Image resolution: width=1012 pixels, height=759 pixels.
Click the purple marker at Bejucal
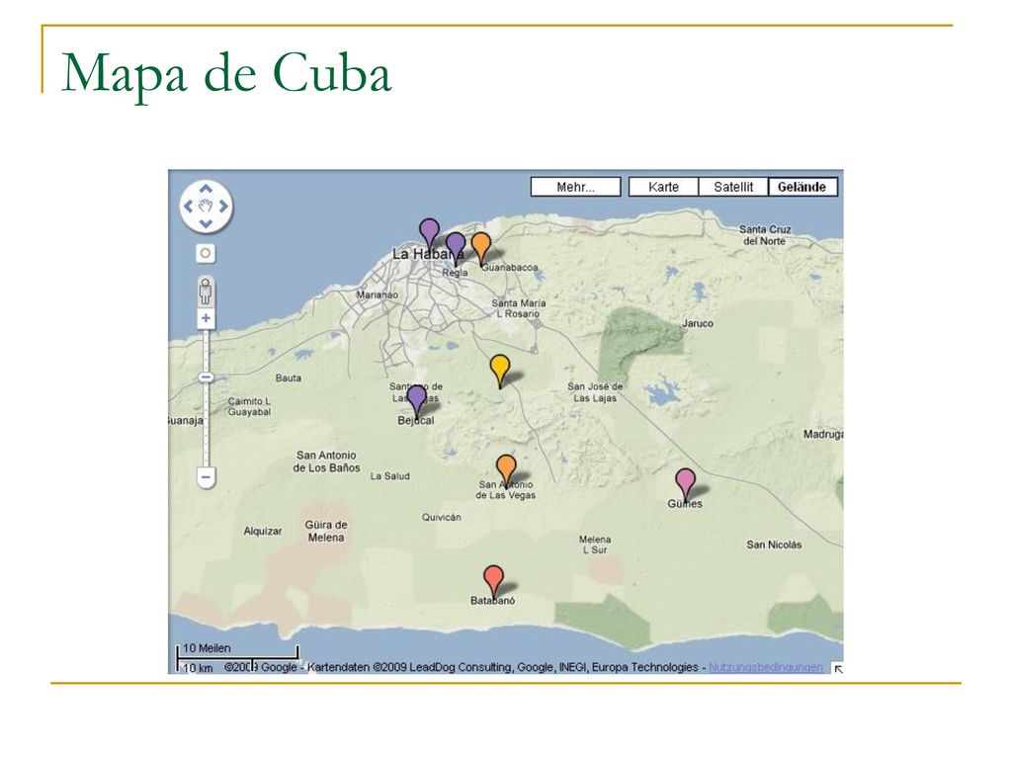pos(417,402)
